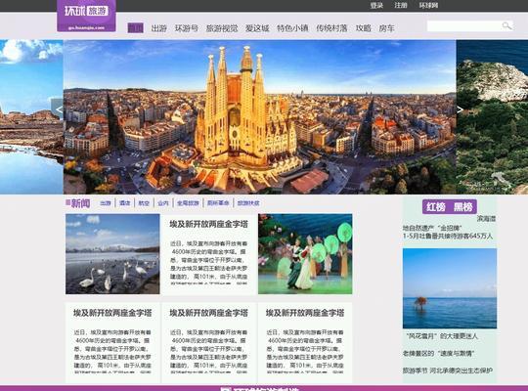Select the 全局旅游 news subcategory tab

(188, 203)
